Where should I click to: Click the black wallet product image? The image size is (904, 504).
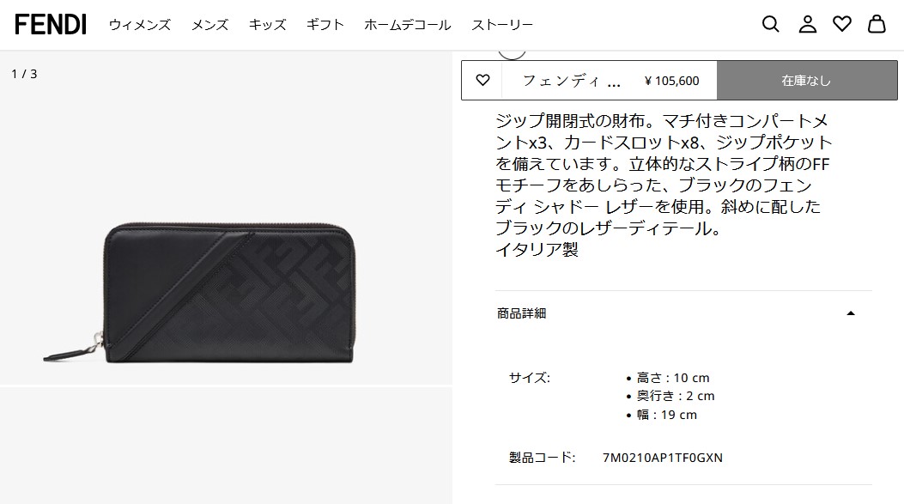click(x=226, y=217)
